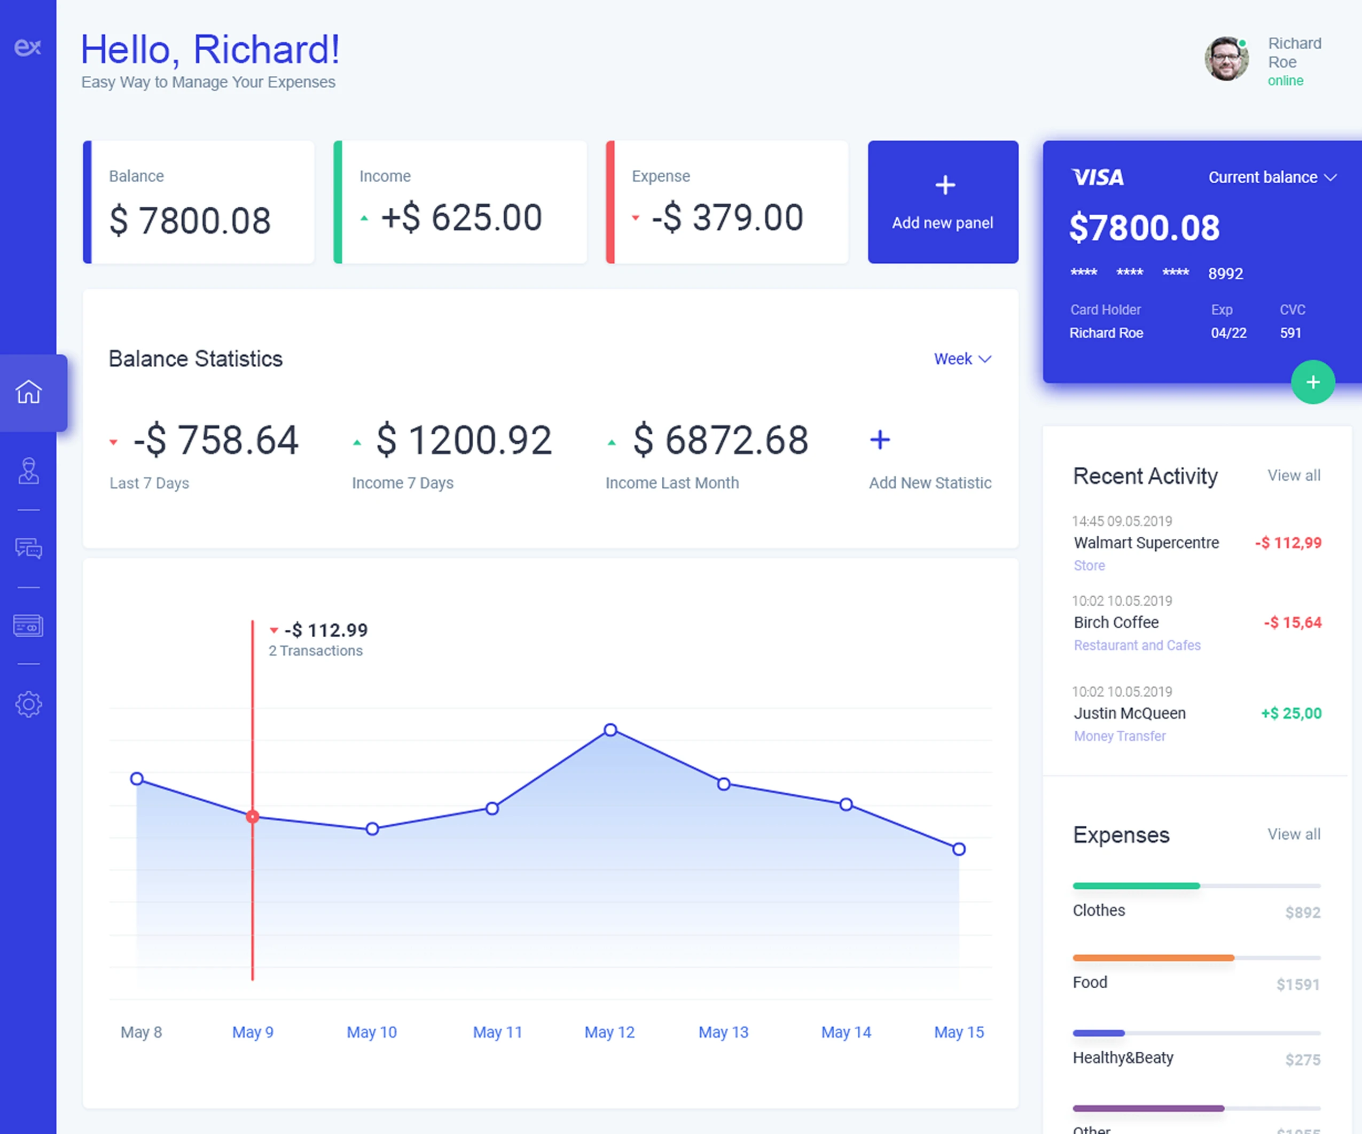Screen dimensions: 1362x1134
Task: Click the Add new panel button
Action: (x=943, y=202)
